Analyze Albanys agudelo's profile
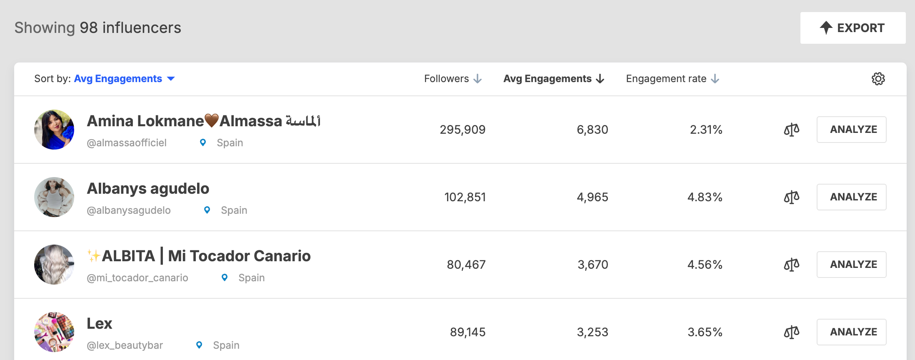 pos(852,197)
